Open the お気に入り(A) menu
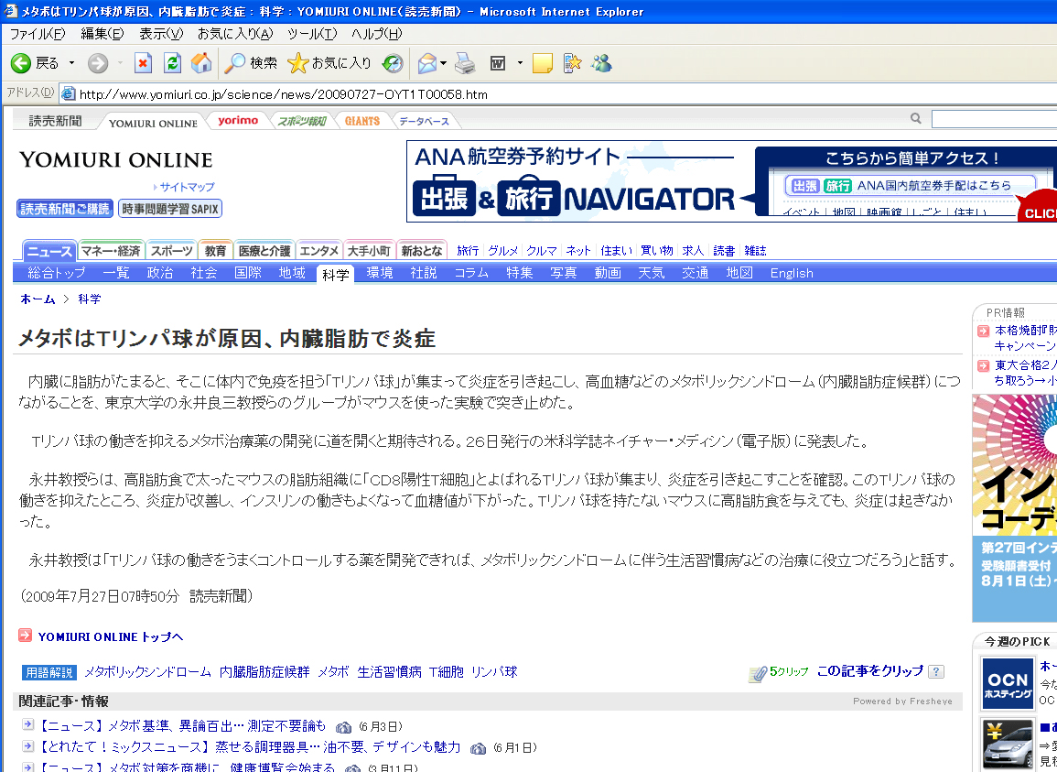The image size is (1057, 772). pos(235,34)
